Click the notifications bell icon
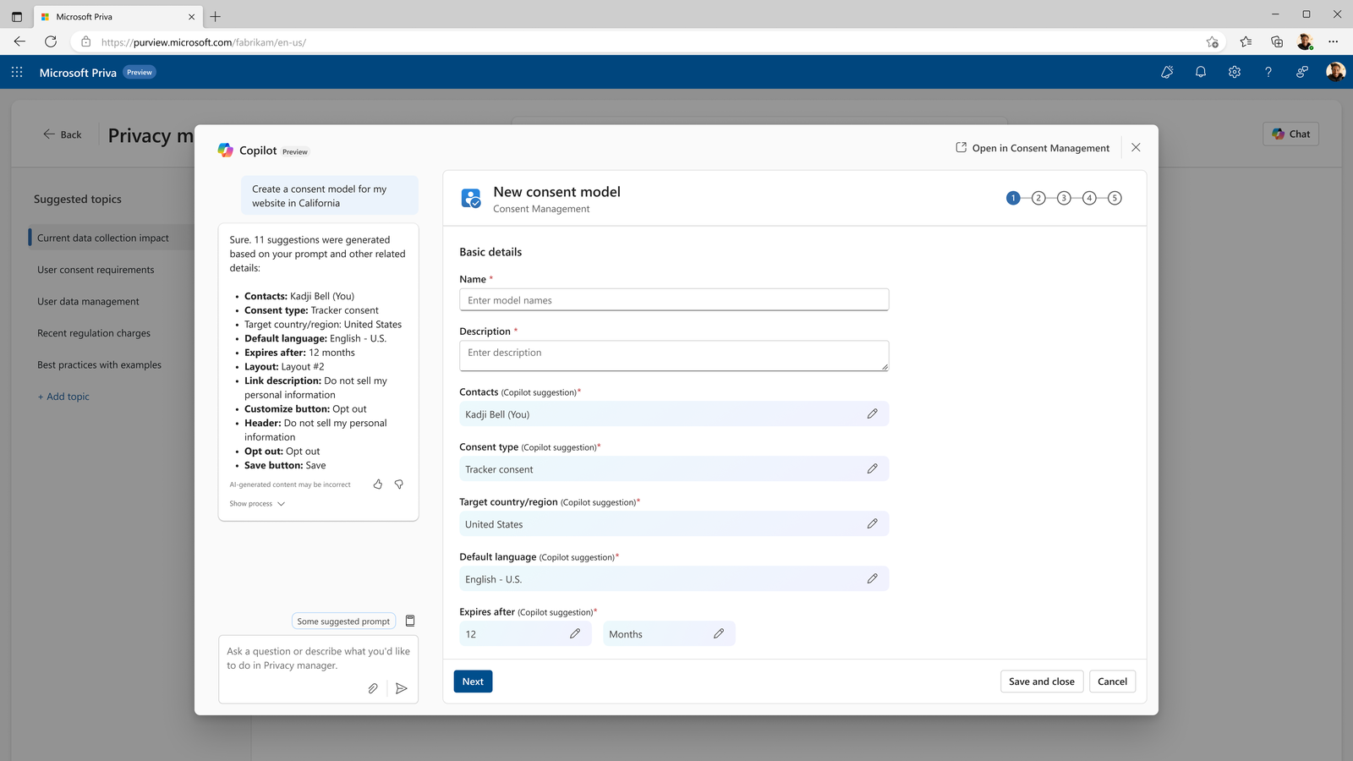The height and width of the screenshot is (761, 1353). (x=1200, y=73)
